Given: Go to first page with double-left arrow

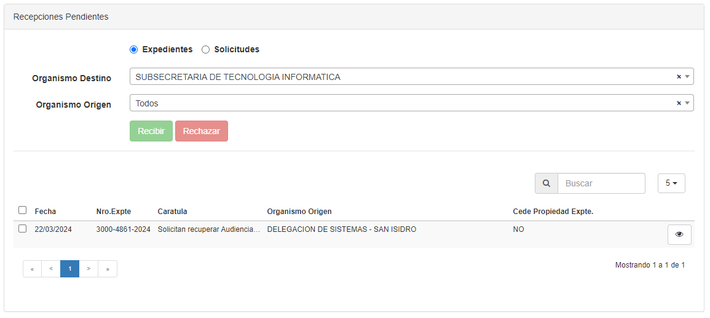Looking at the screenshot, I should click(32, 269).
